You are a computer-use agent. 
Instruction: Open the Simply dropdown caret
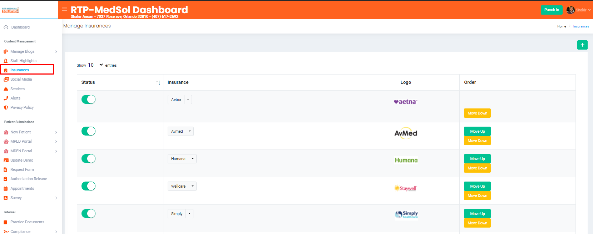[x=189, y=214]
